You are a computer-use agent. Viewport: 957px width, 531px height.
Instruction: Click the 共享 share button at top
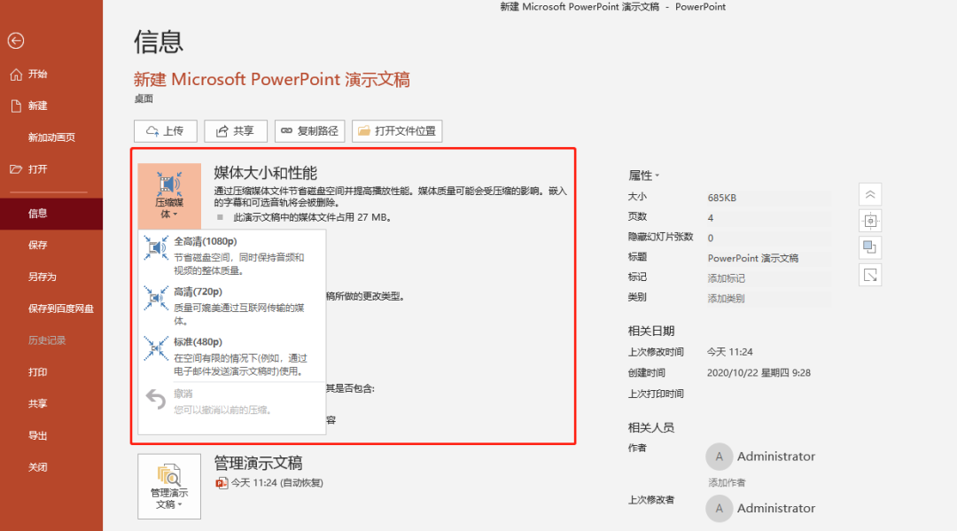click(x=236, y=131)
